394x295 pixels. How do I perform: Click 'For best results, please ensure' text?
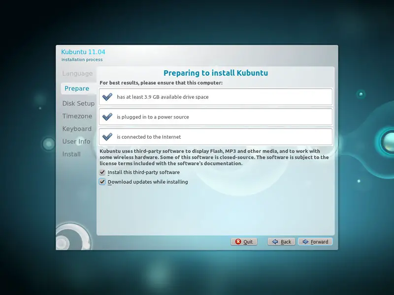pos(161,83)
